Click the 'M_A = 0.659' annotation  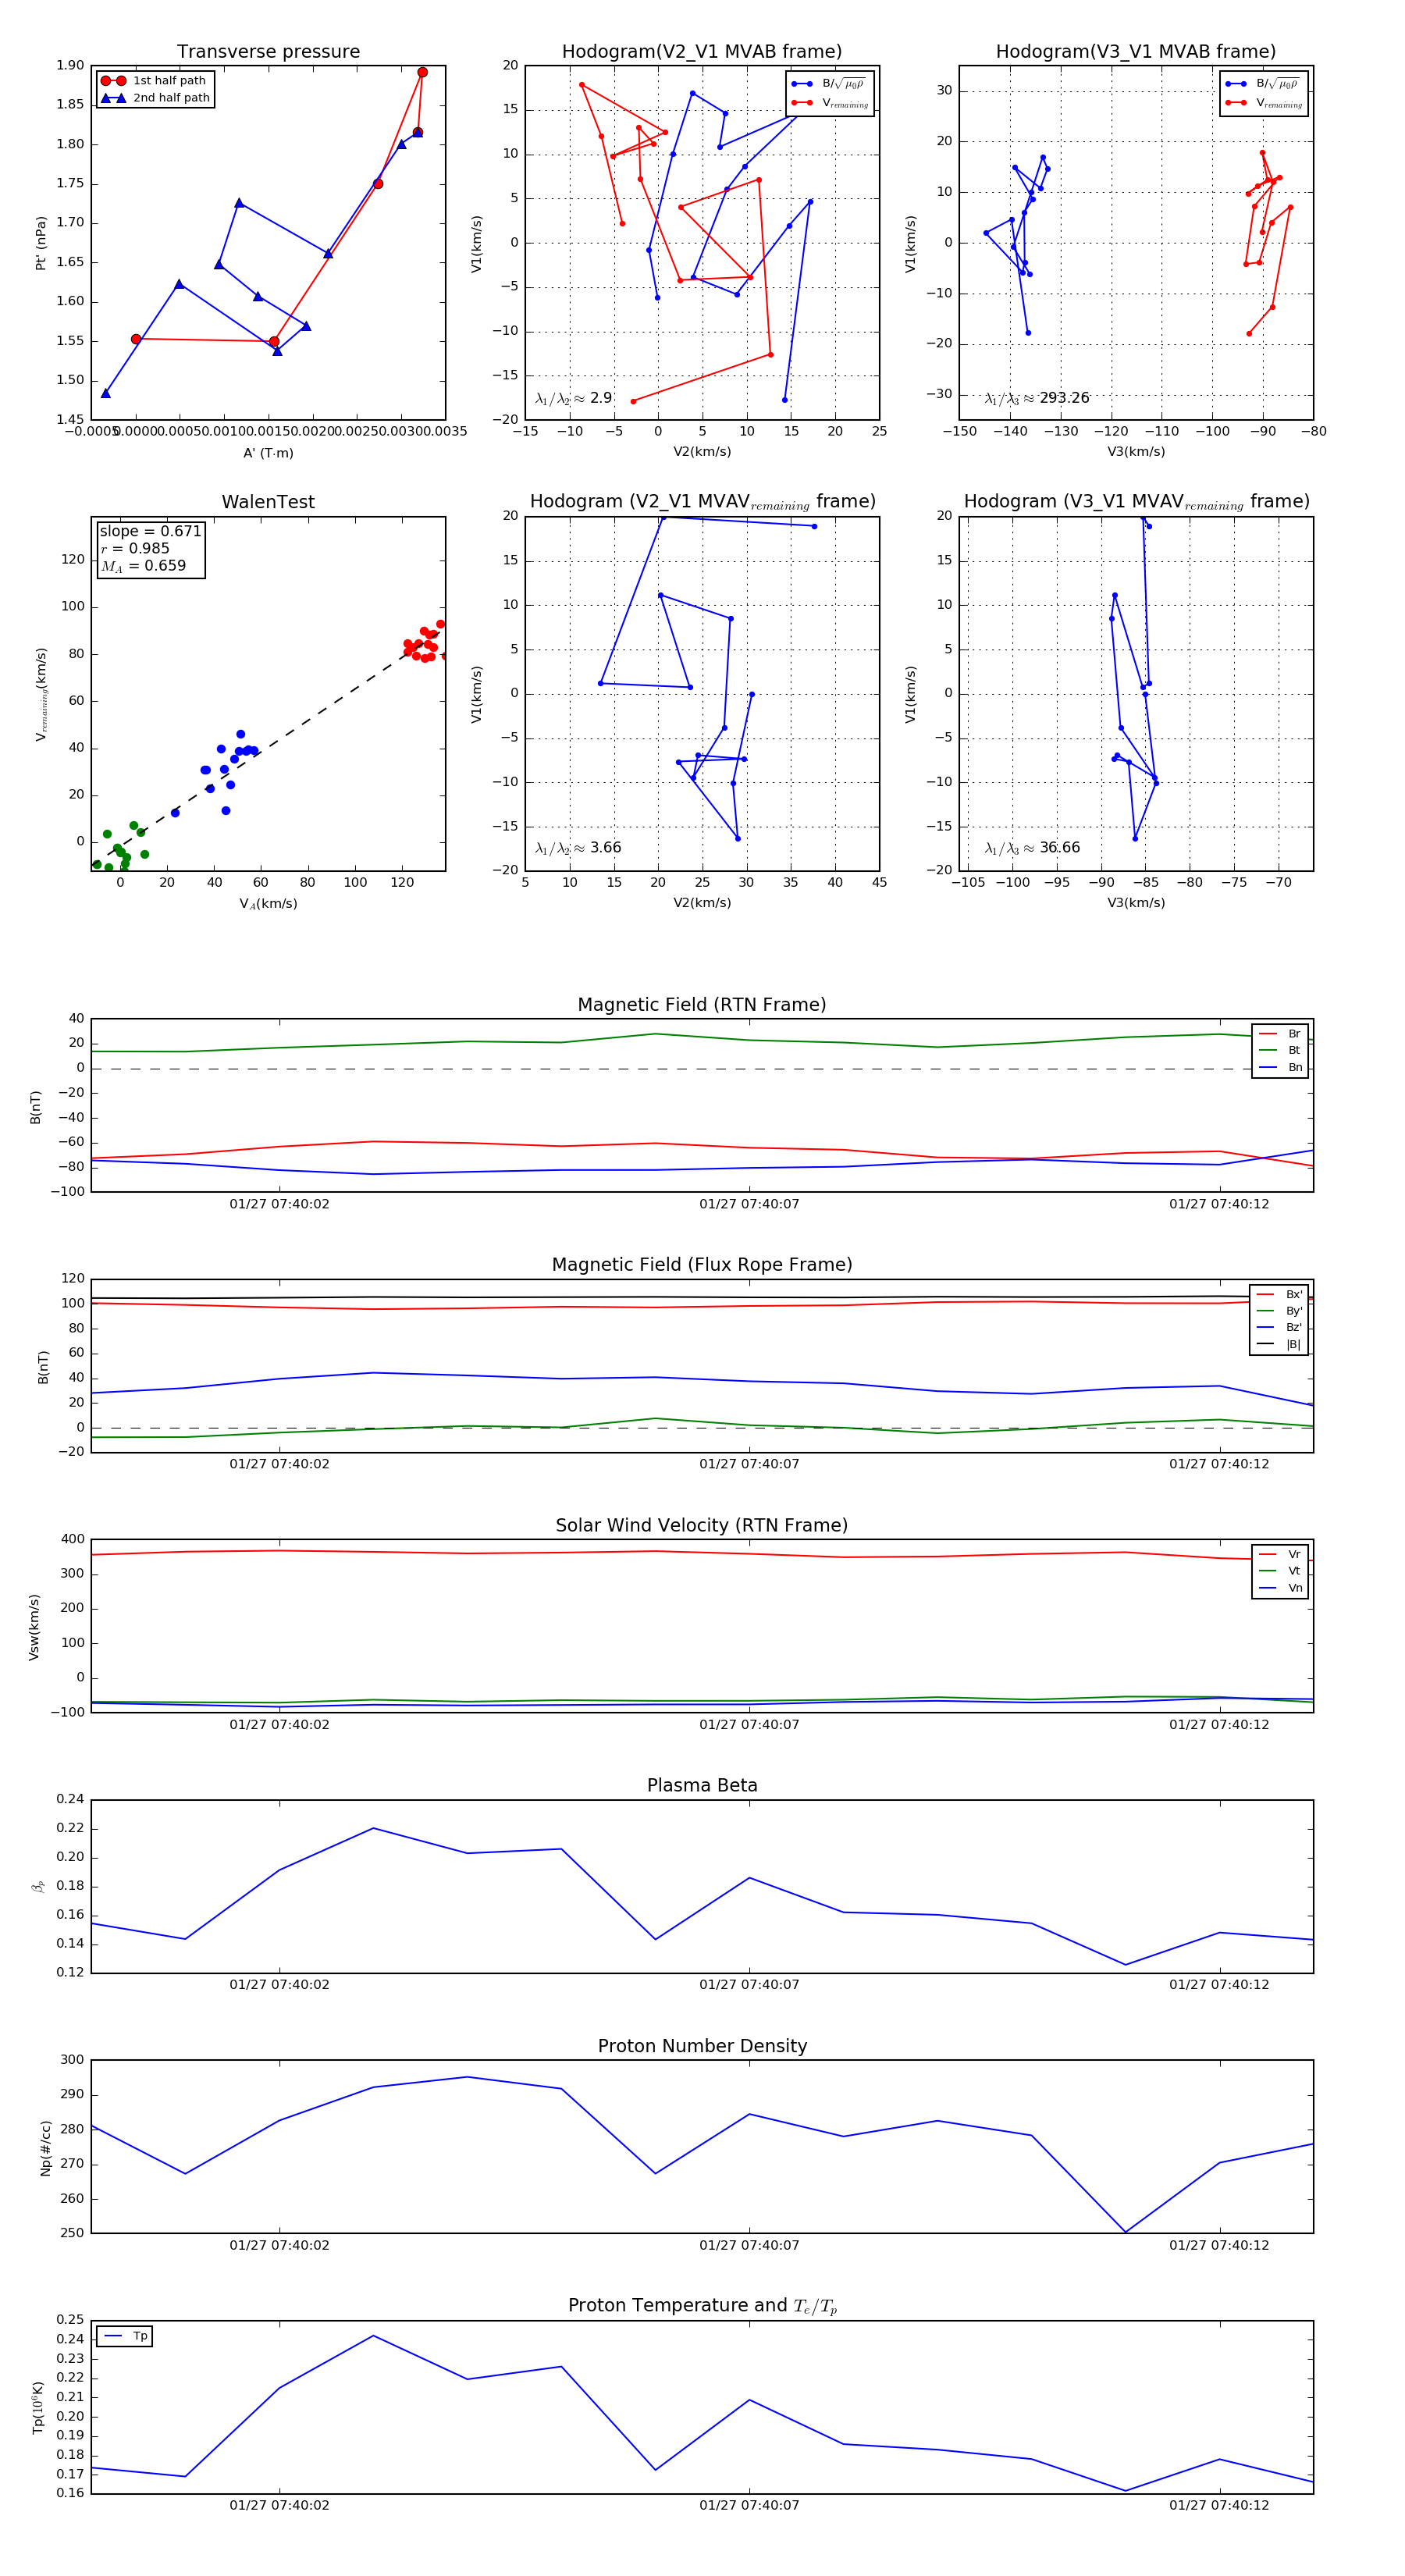coord(143,566)
